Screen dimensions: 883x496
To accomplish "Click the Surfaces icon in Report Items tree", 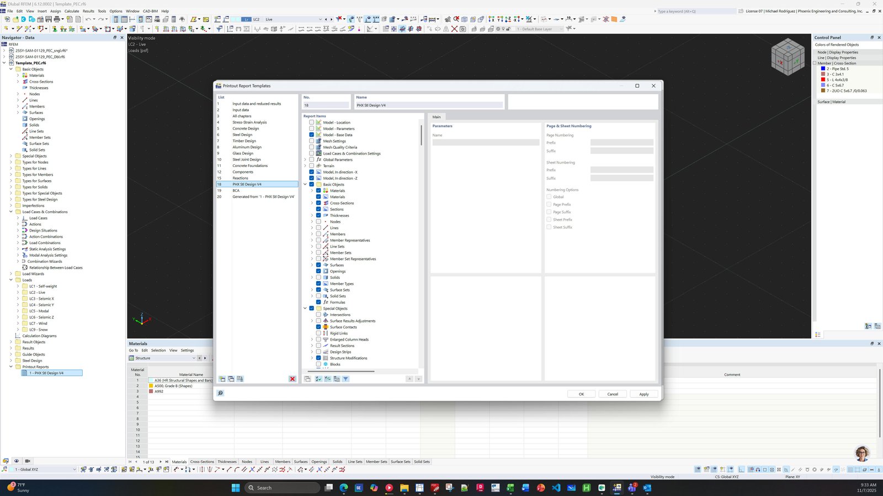I will [326, 265].
